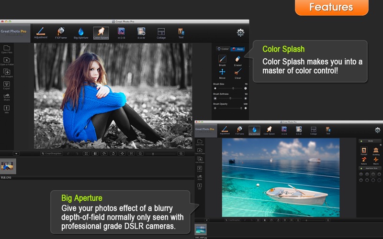This screenshot has height=239, width=383.
Task: Click the Clear tool icon
Action: [x=237, y=73]
